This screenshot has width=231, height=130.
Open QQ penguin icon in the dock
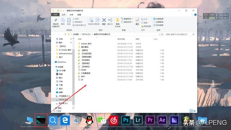(90, 120)
